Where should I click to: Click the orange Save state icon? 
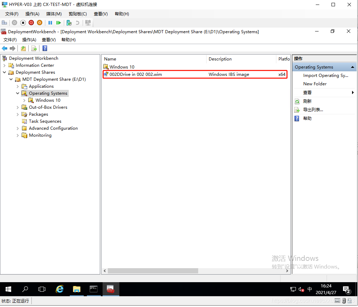point(40,23)
